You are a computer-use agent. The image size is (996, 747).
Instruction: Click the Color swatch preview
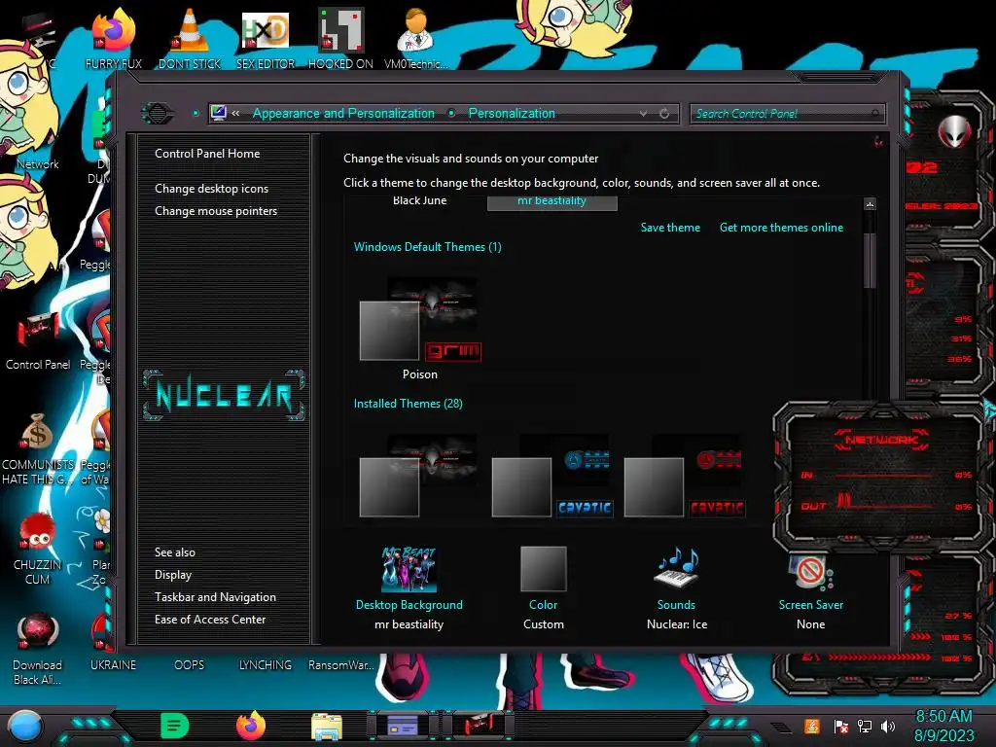(543, 568)
